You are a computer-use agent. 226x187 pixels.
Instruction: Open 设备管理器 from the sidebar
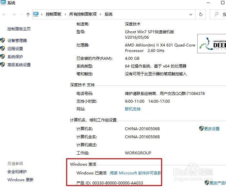(17, 40)
